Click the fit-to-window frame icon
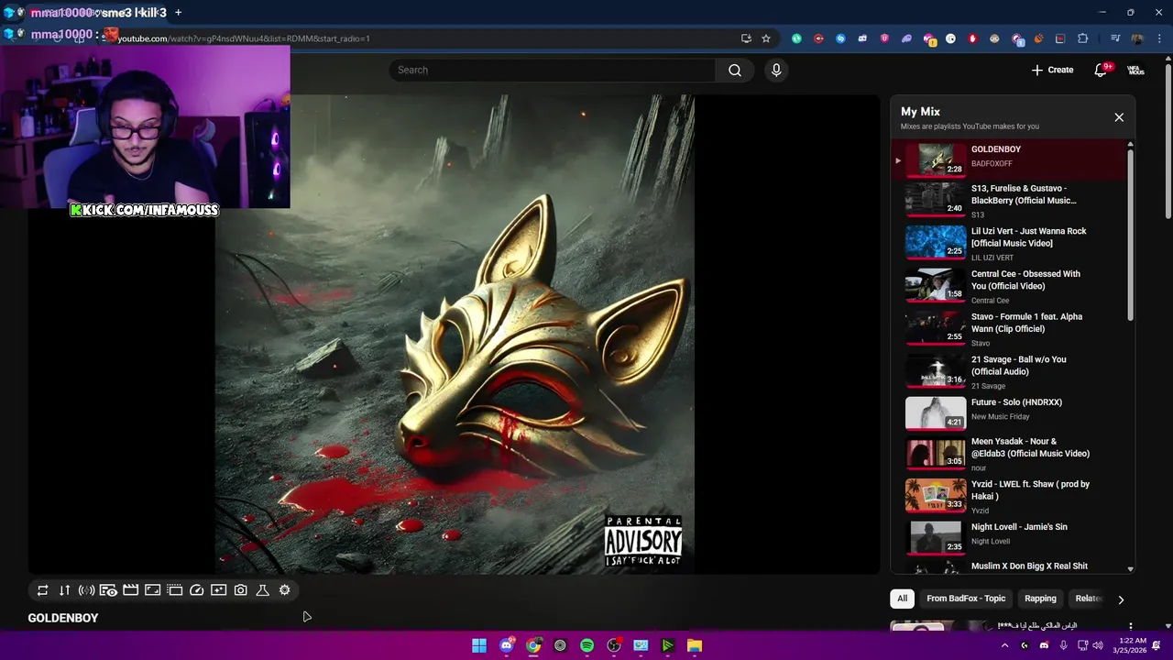The height and width of the screenshot is (660, 1173). pyautogui.click(x=152, y=590)
